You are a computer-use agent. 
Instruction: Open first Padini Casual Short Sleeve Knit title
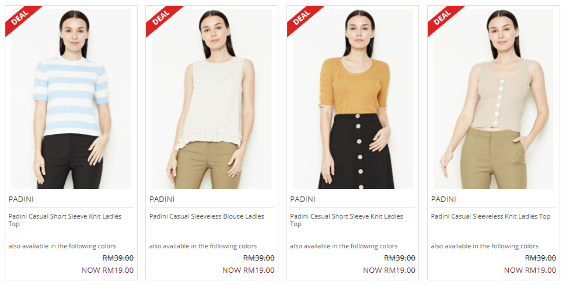point(65,220)
